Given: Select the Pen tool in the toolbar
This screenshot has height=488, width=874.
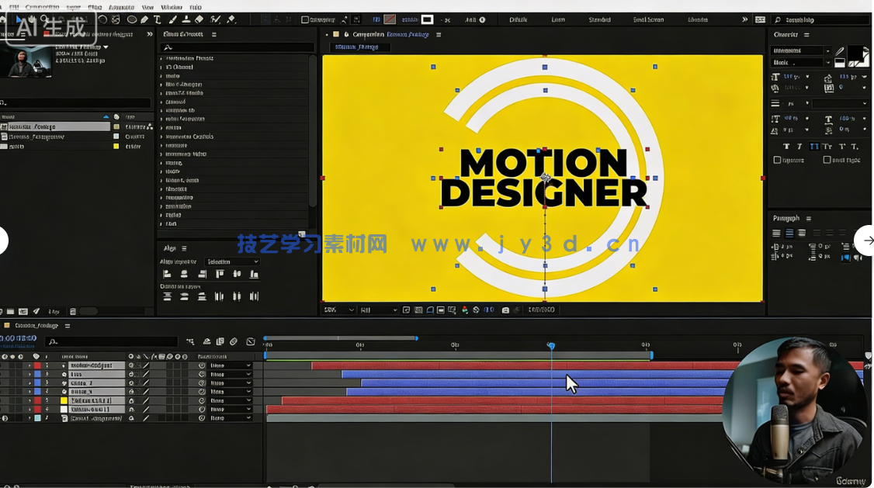Looking at the screenshot, I should pos(144,19).
